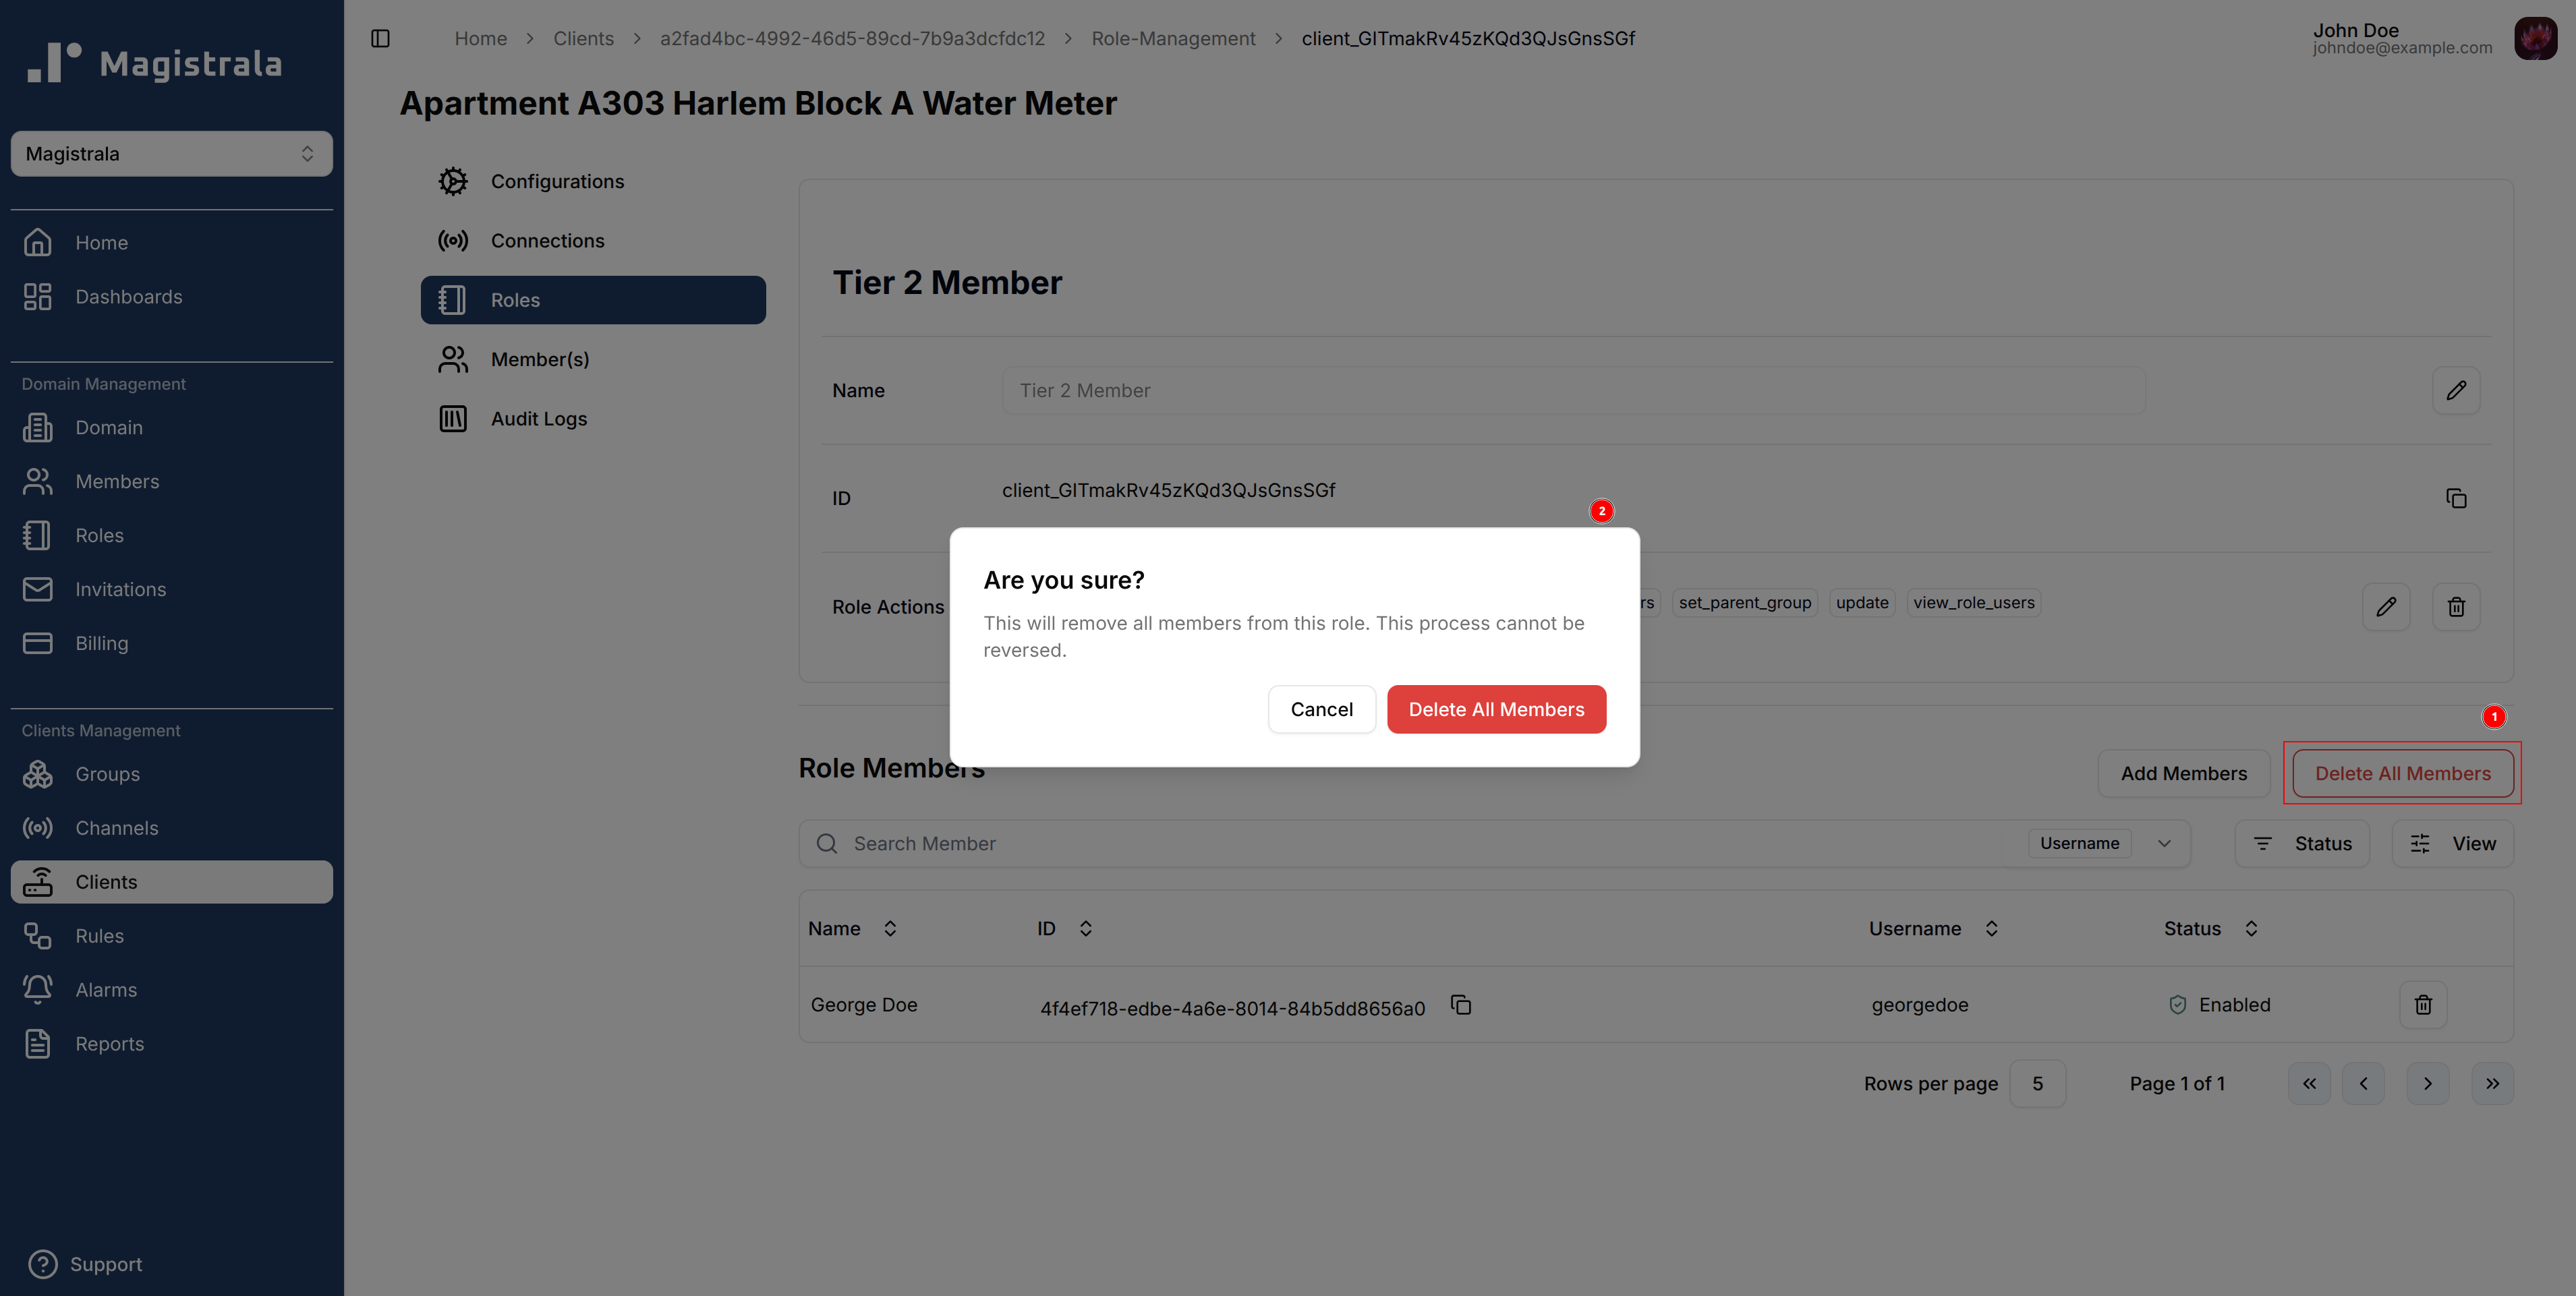Image resolution: width=2576 pixels, height=1296 pixels.
Task: Copy George Doe's member ID
Action: tap(1461, 1004)
